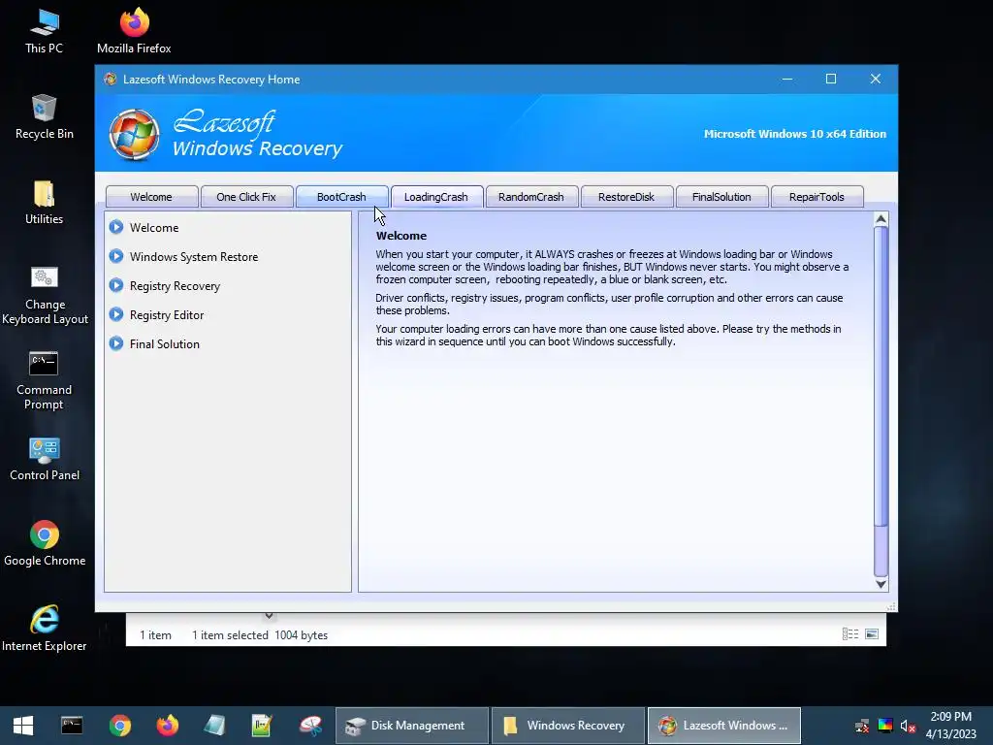Switch to large icons view in Explorer
Screen dimensions: 993x745
click(872, 634)
